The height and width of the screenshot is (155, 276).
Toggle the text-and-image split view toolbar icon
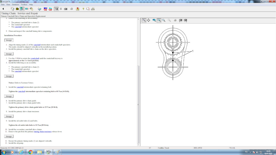(56, 9)
